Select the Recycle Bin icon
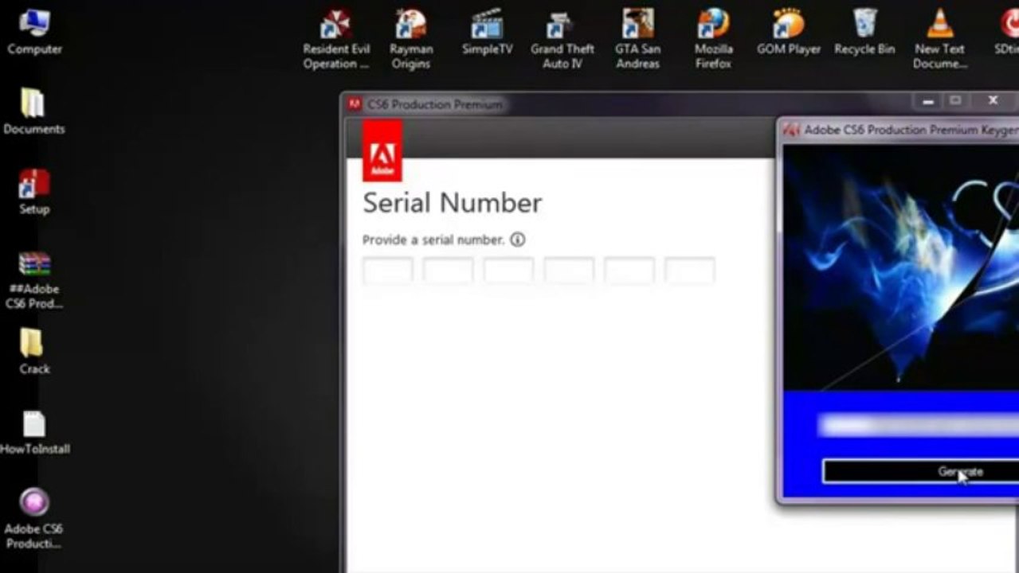The width and height of the screenshot is (1019, 573). (x=864, y=32)
